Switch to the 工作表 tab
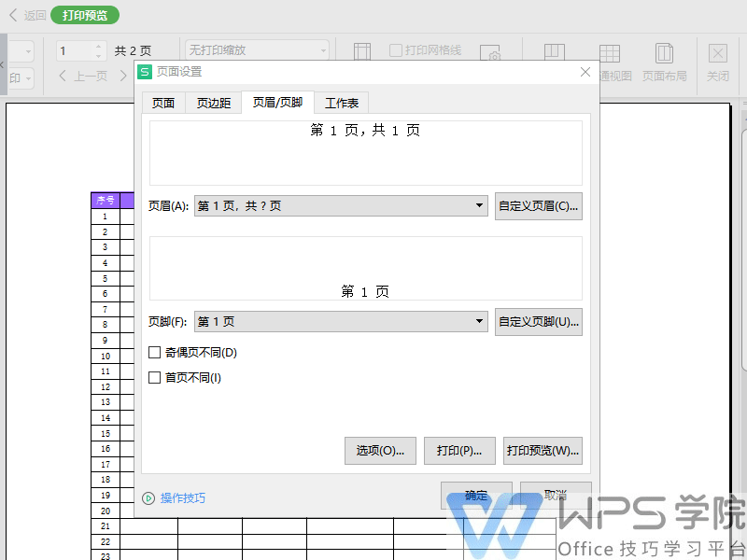 click(x=342, y=103)
